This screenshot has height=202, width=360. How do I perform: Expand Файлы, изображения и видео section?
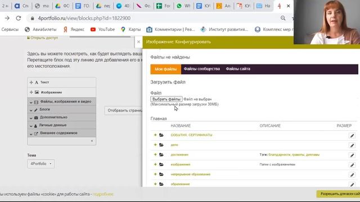click(x=61, y=102)
